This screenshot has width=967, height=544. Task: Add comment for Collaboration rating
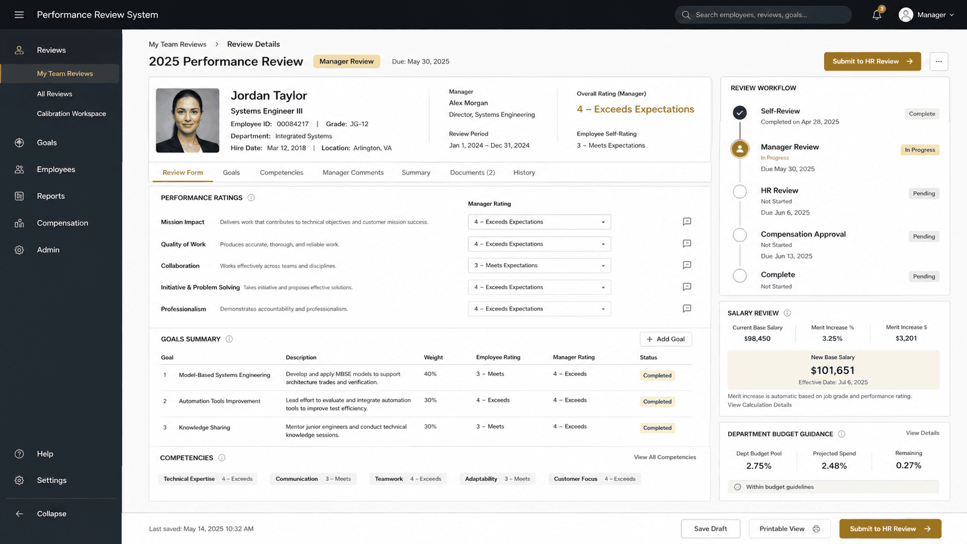point(687,265)
